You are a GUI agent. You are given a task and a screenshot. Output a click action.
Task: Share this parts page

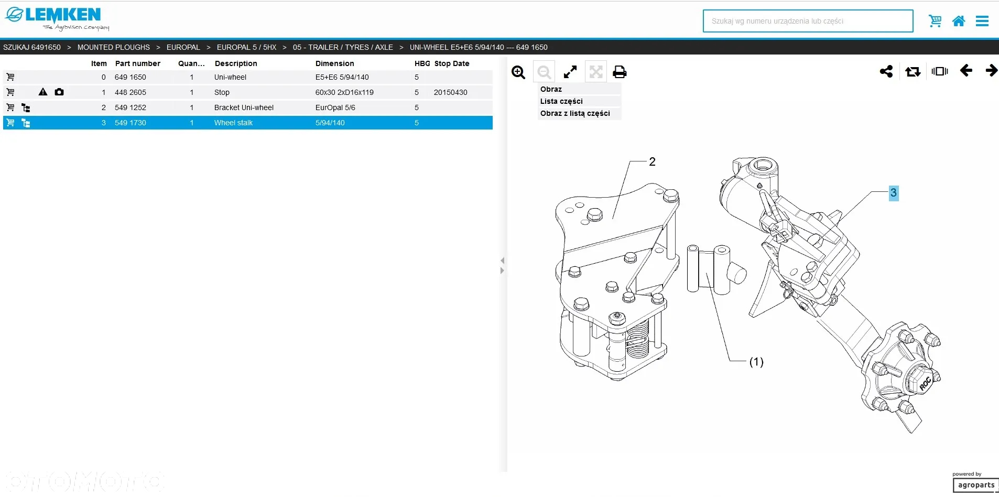click(886, 71)
